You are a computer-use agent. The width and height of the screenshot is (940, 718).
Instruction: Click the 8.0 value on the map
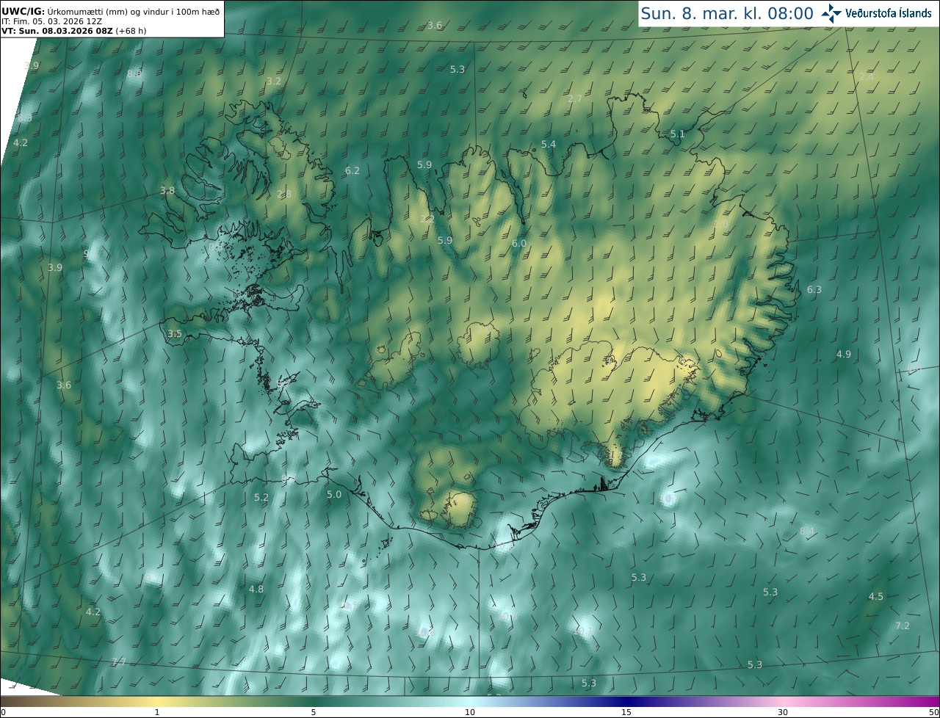[134, 74]
